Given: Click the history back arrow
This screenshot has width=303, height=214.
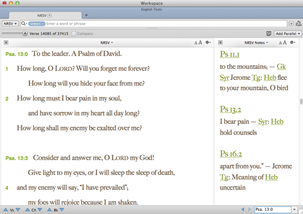Looking at the screenshot, I should [x=243, y=209].
